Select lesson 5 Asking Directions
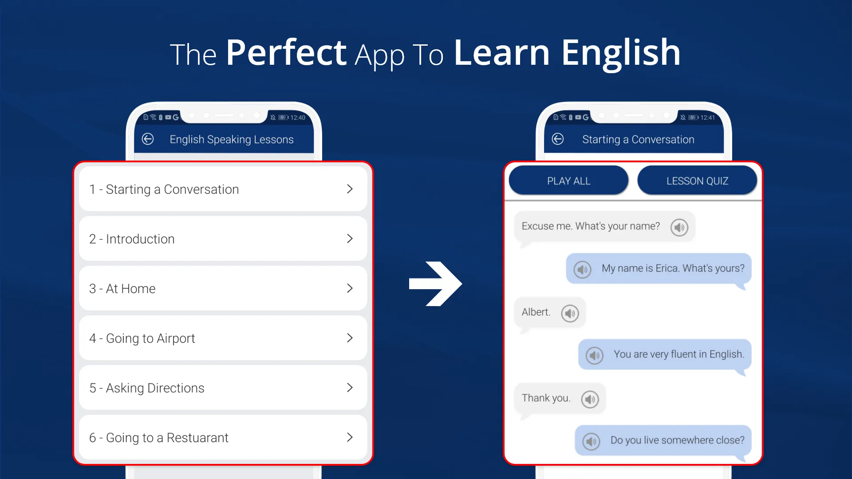 tap(224, 388)
